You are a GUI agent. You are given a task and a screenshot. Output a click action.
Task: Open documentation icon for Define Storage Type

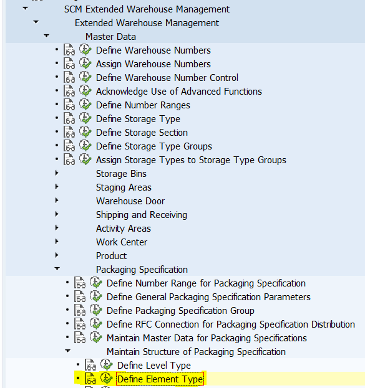[69, 118]
